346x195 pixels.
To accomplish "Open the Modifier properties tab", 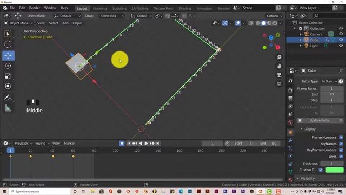I will 290,140.
